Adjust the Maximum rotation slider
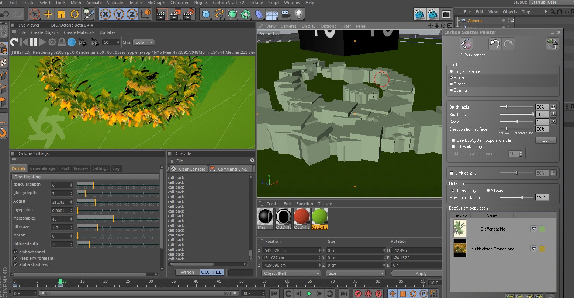 (x=516, y=197)
